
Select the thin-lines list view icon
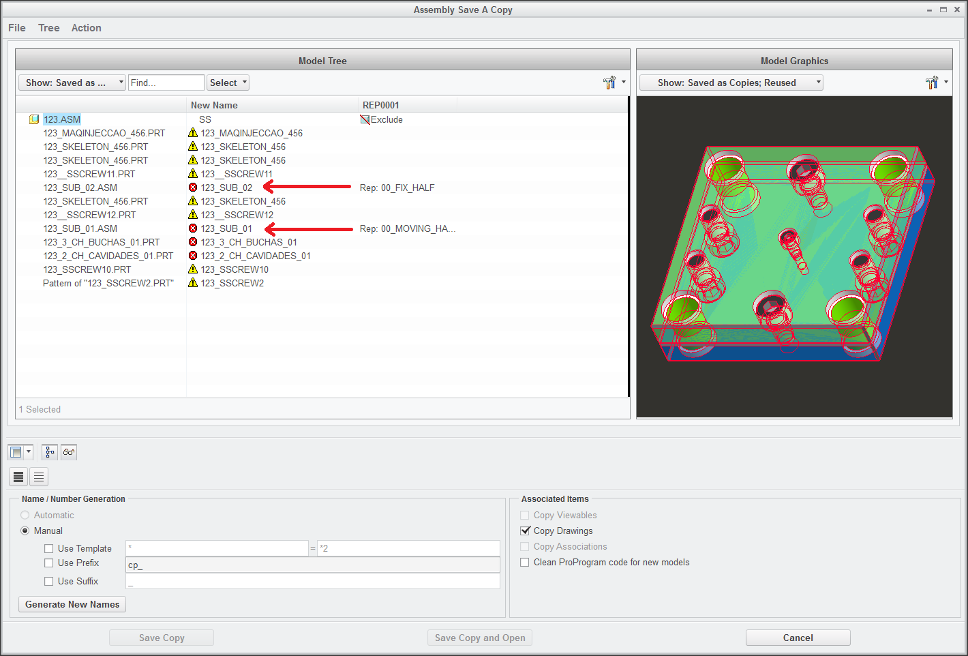[39, 477]
